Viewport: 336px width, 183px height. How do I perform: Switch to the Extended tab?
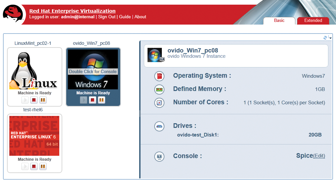[x=313, y=21]
